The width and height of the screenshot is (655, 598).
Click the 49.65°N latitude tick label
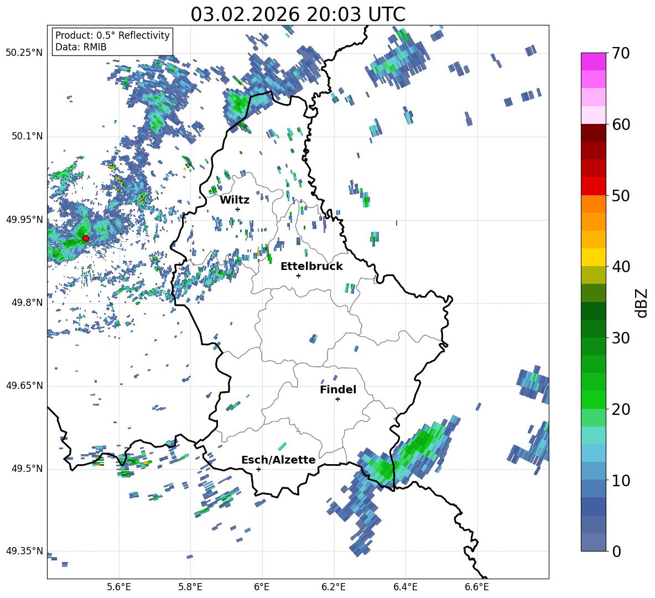coord(24,386)
